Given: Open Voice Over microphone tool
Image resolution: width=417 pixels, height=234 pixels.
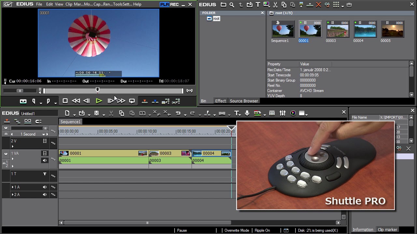Looking at the screenshot, I should coord(247,113).
